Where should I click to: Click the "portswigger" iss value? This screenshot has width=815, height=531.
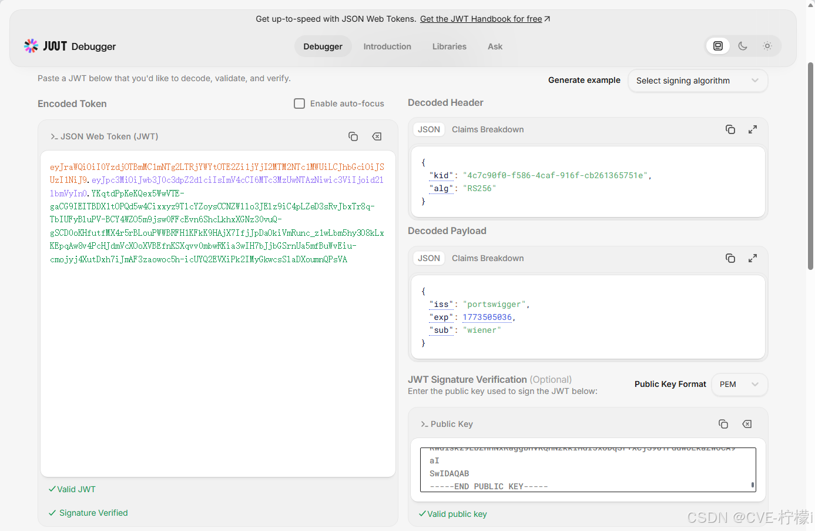point(494,304)
